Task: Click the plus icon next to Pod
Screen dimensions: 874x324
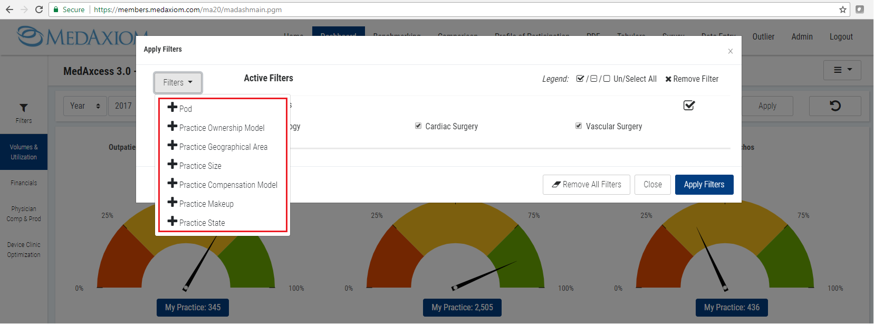Action: click(x=172, y=107)
